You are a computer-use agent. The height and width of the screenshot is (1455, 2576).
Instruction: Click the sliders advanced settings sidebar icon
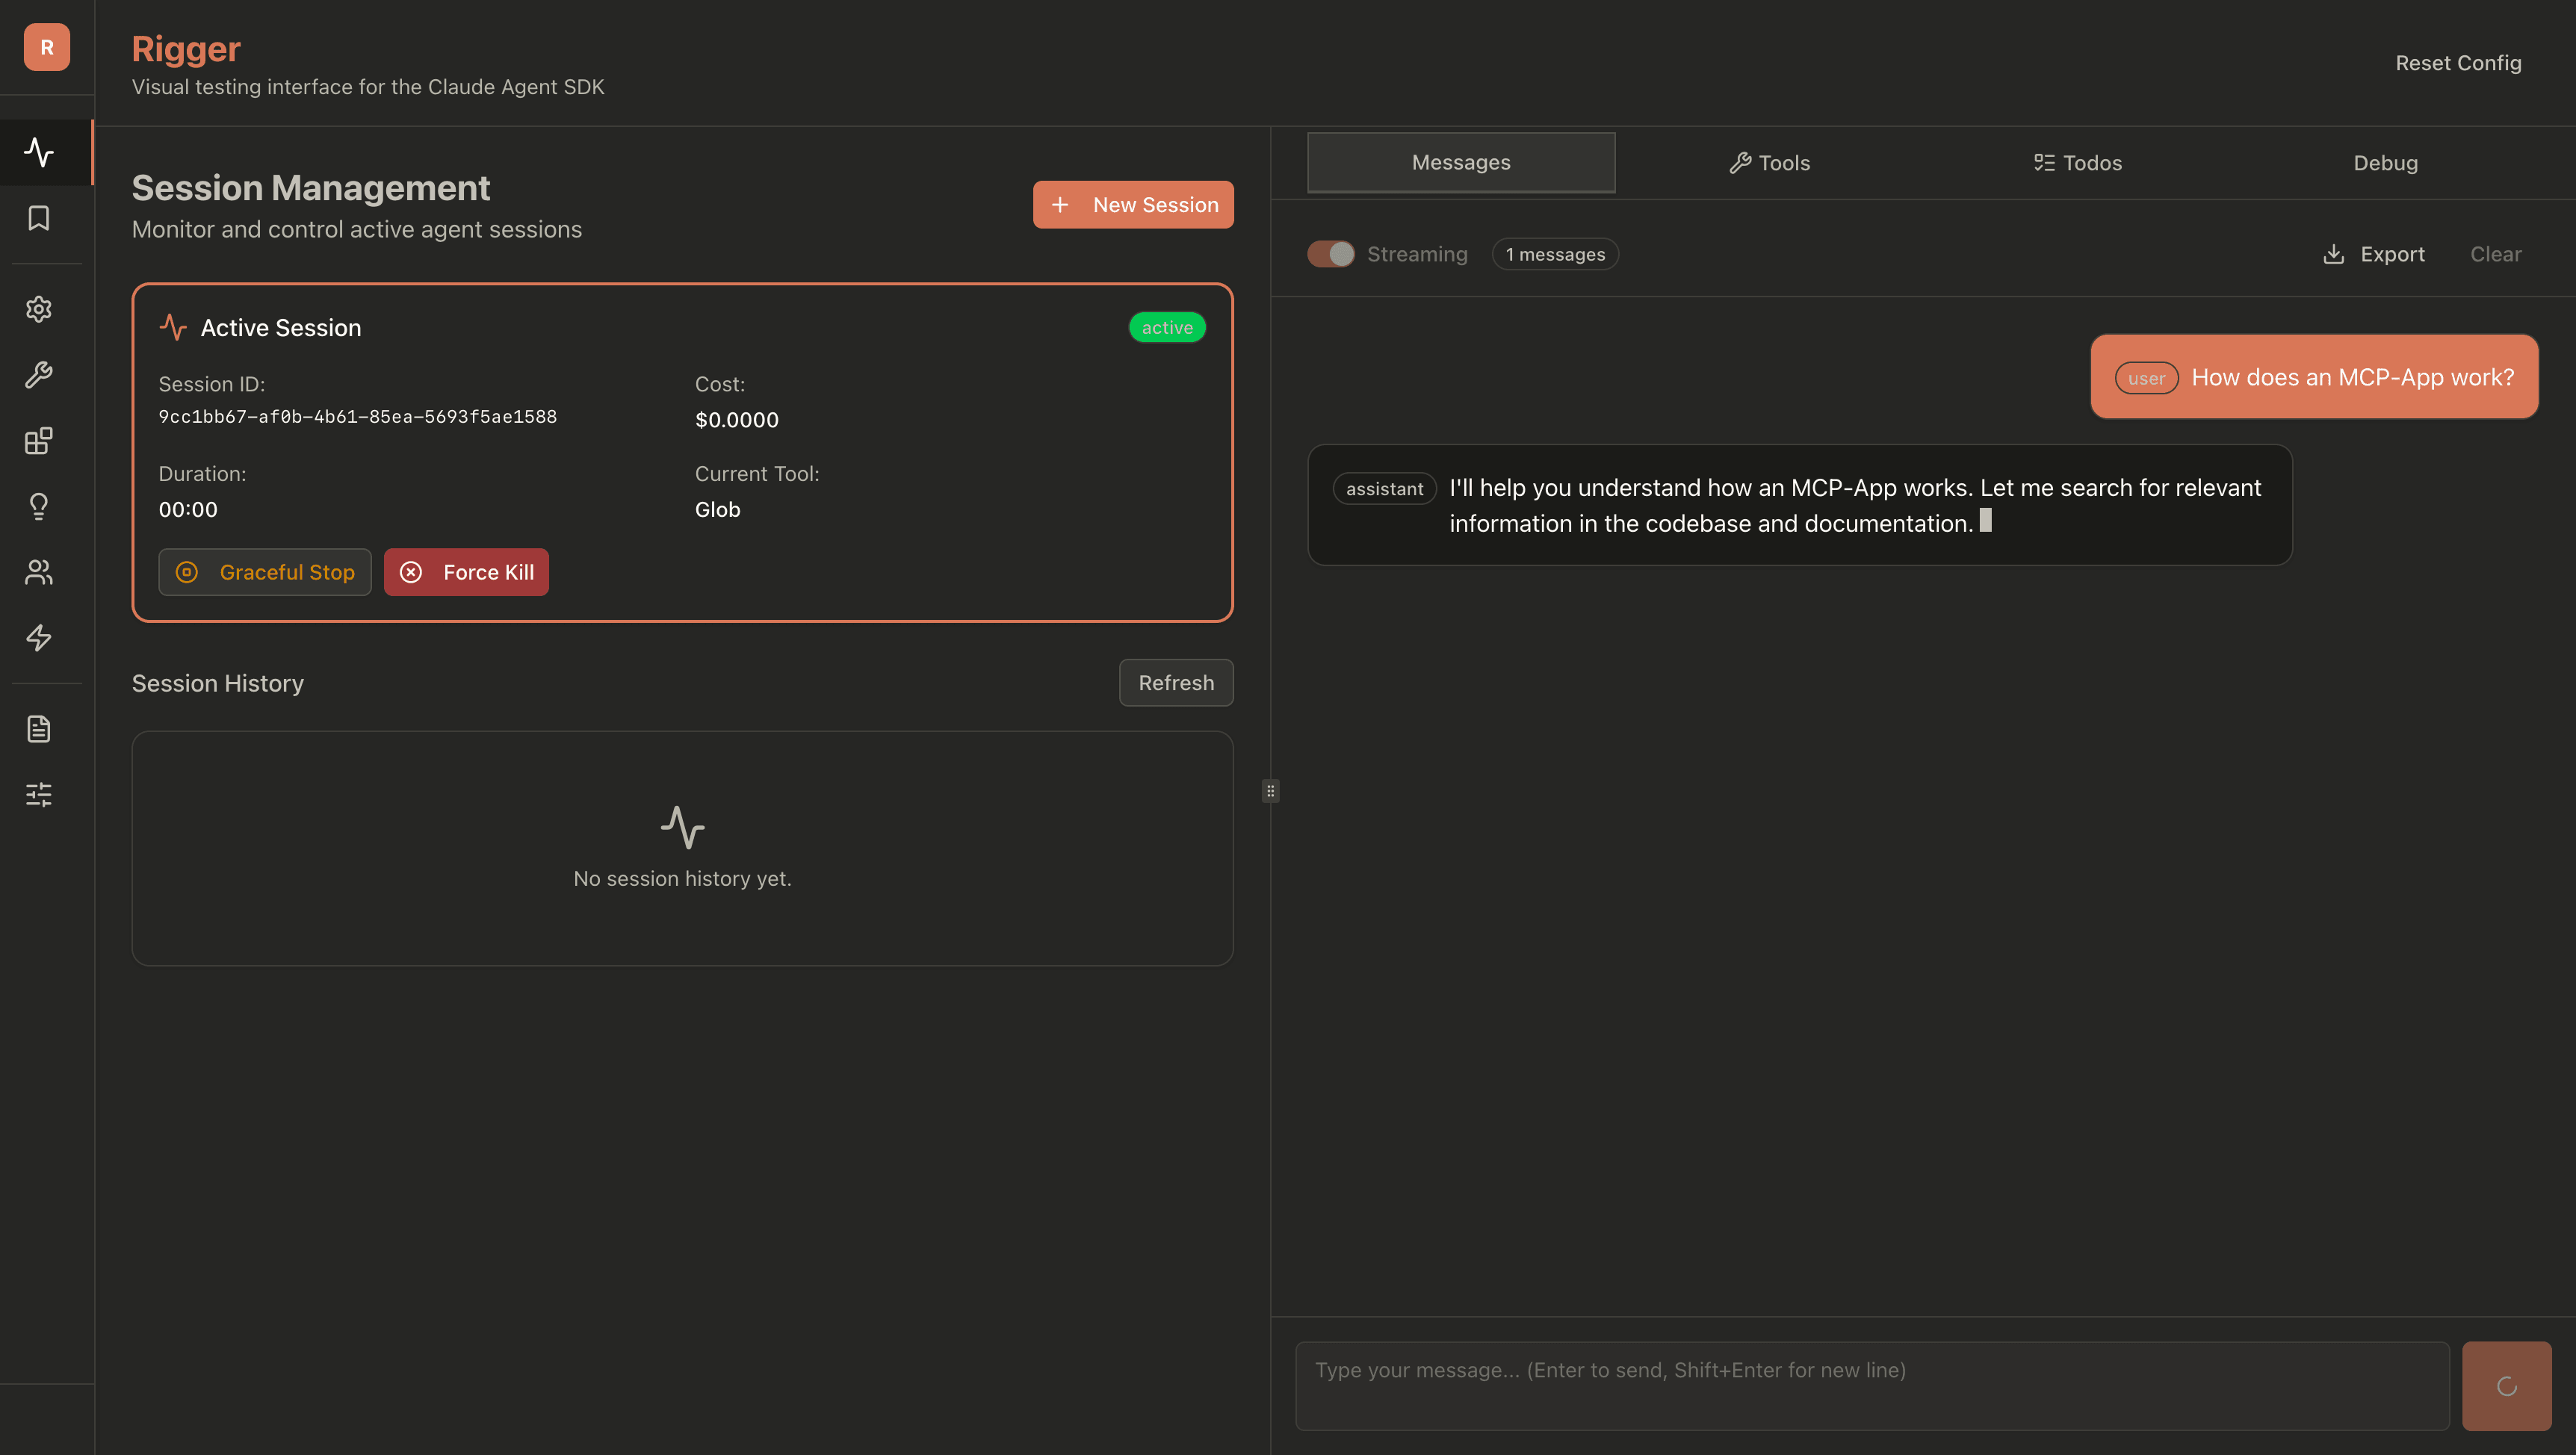tap(39, 795)
